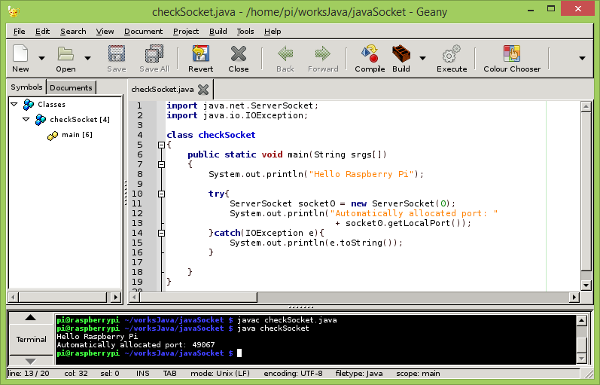Click the Save All toolbar icon

[x=154, y=53]
